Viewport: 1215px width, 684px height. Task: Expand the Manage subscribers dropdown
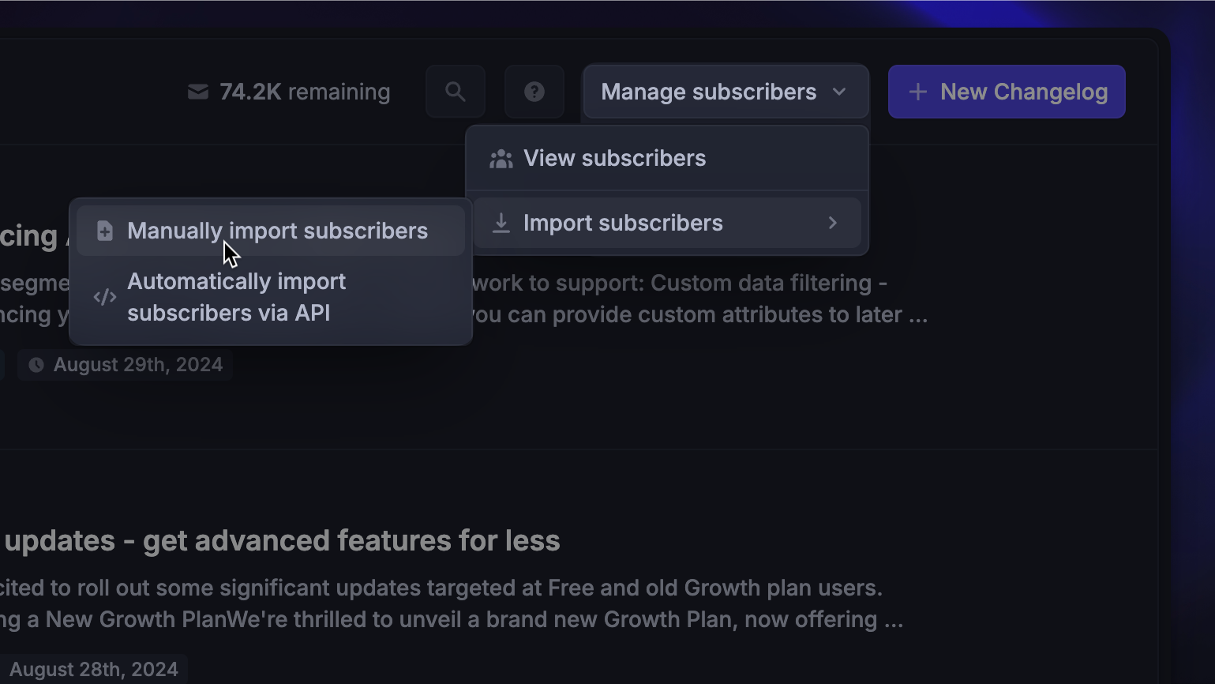pyautogui.click(x=726, y=92)
